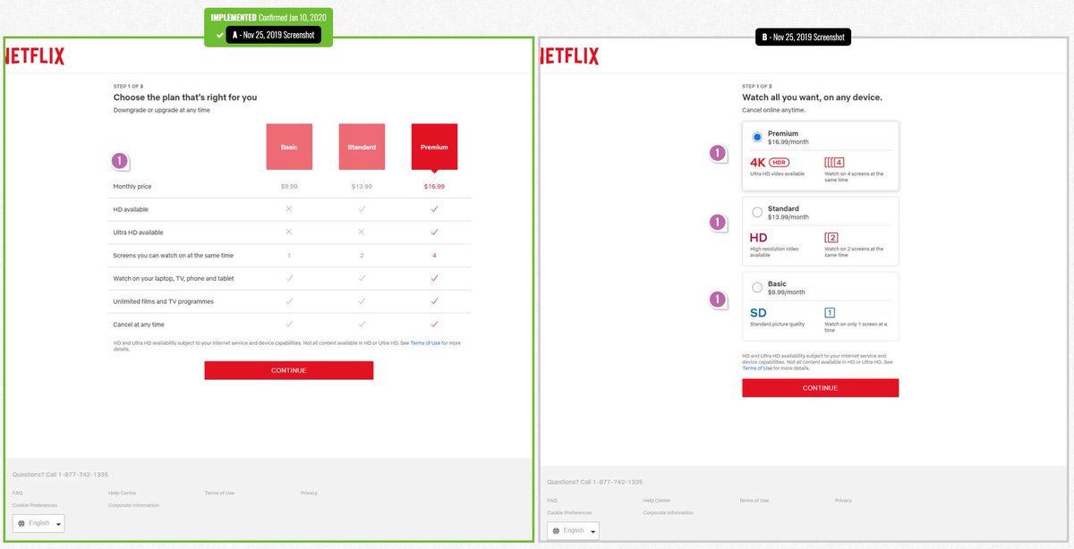This screenshot has height=549, width=1074.
Task: Click the Premium $16.99/month label in version B
Action: point(788,137)
